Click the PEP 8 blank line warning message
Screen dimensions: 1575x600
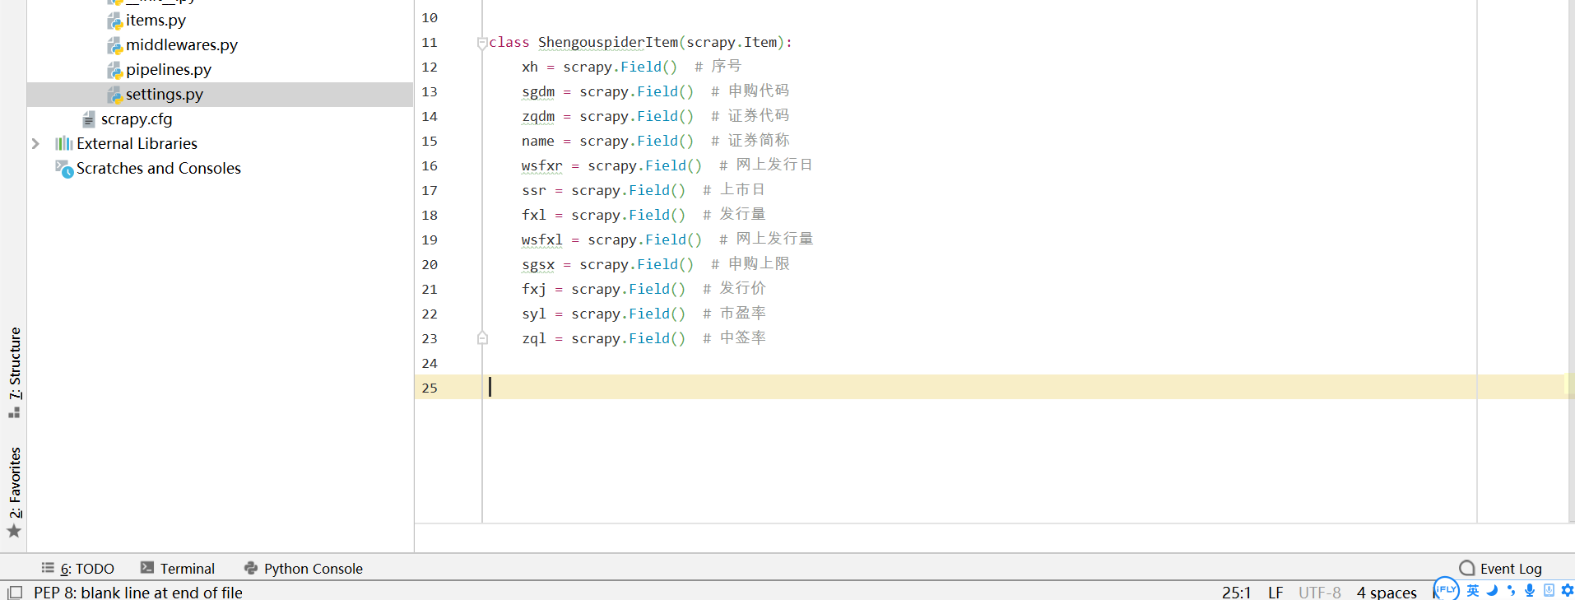(138, 592)
